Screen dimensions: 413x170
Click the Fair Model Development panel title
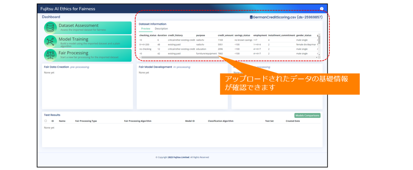(155, 67)
